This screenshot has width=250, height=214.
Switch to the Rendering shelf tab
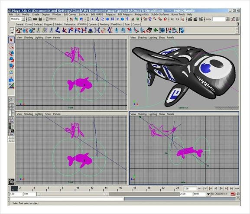point(104,24)
